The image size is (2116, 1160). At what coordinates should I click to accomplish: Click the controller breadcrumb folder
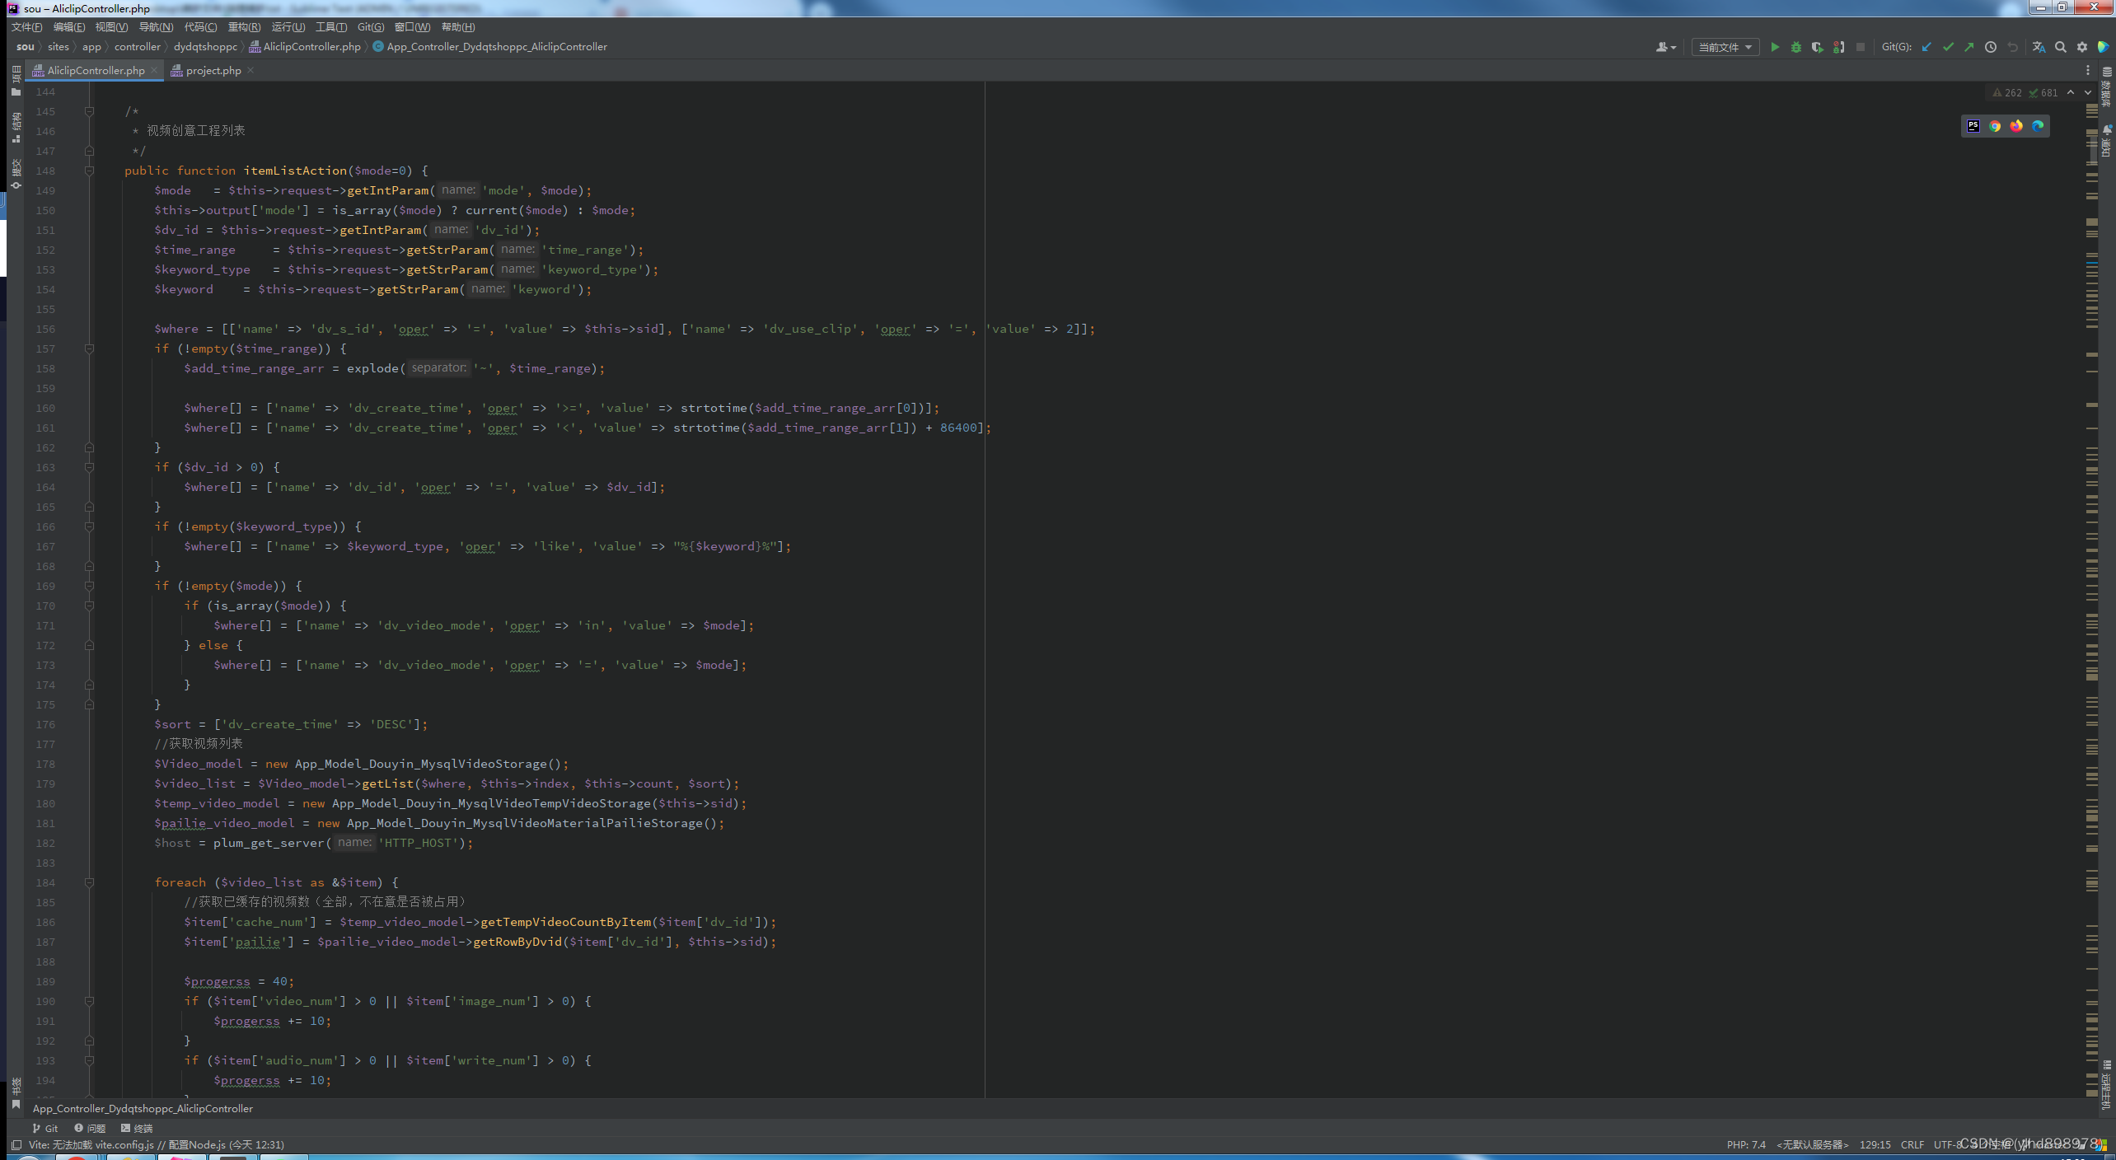[x=138, y=47]
